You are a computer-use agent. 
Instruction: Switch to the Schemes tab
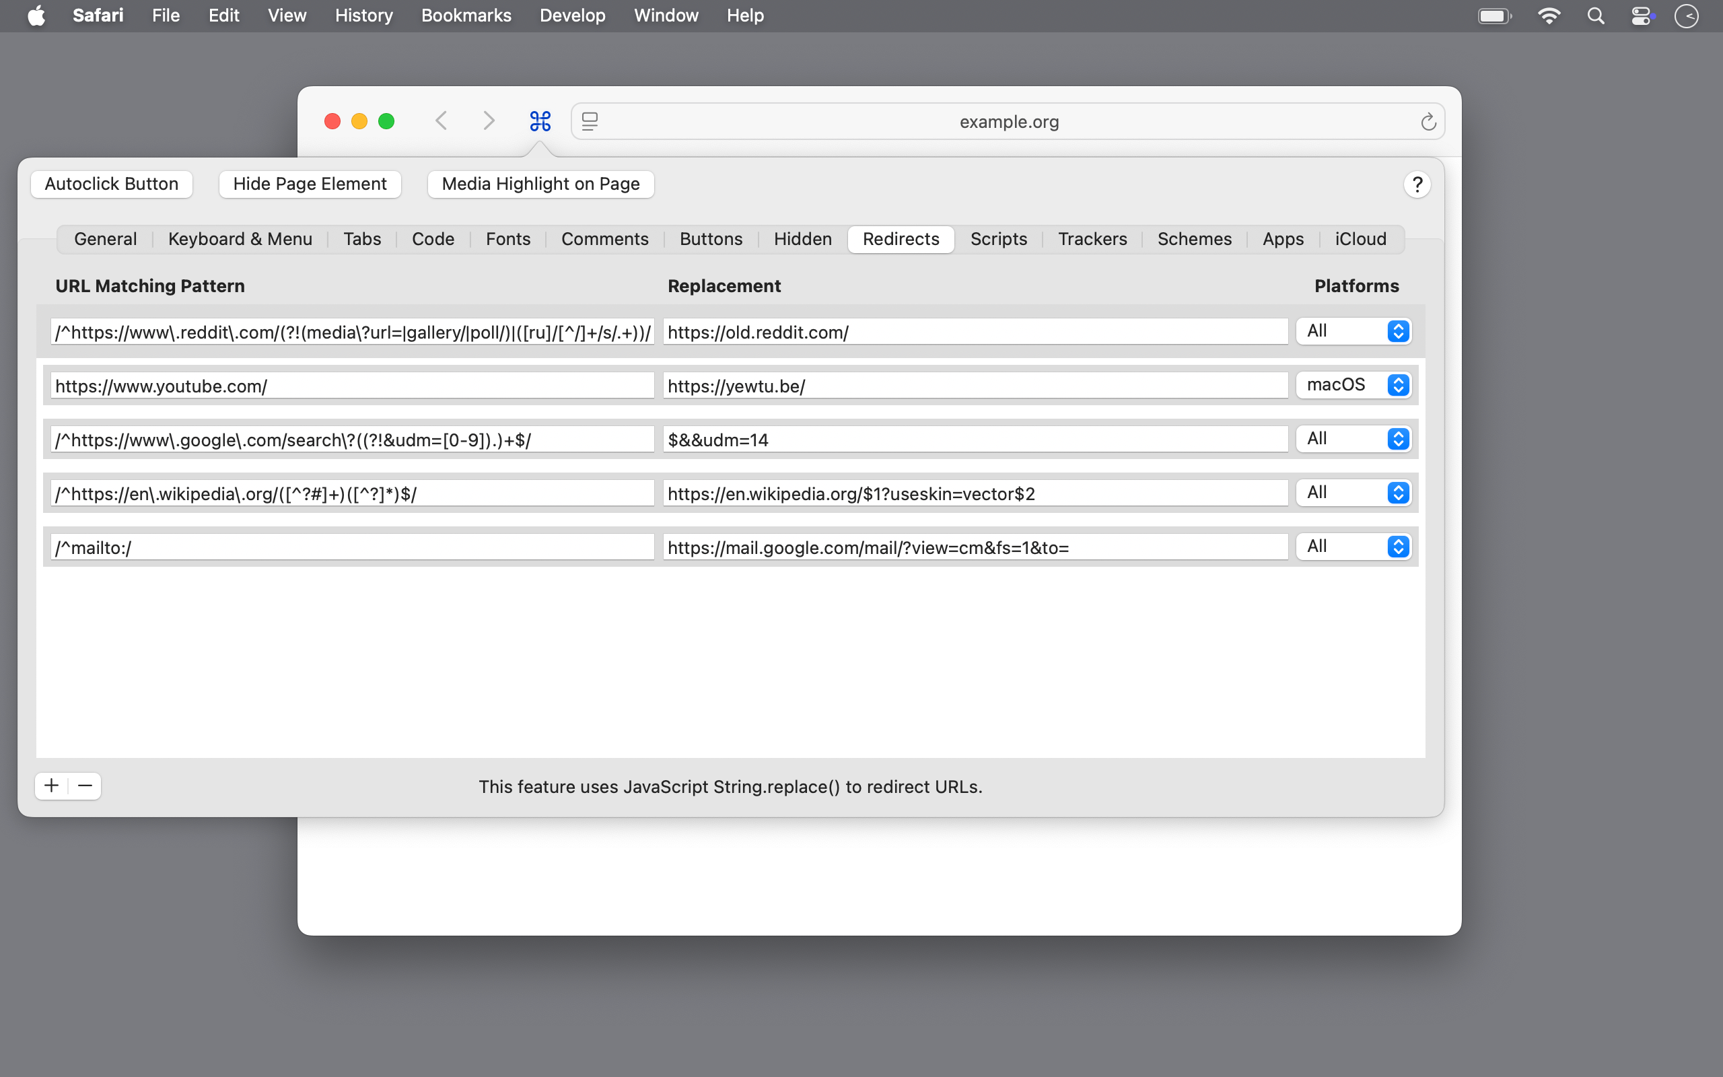pyautogui.click(x=1194, y=240)
